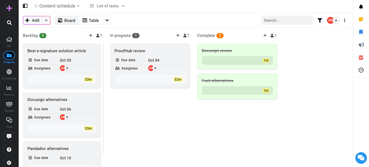Add a task to Complete column
The height and width of the screenshot is (167, 369).
pos(265,35)
